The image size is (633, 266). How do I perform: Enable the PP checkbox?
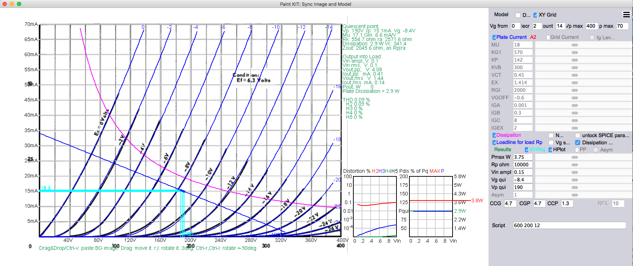[x=577, y=150]
